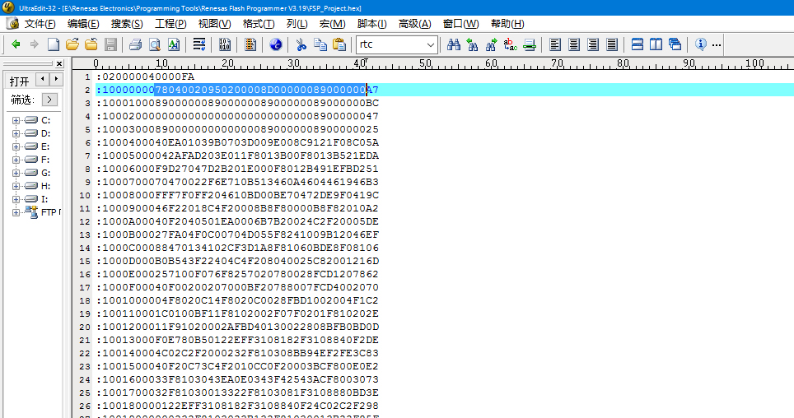The height and width of the screenshot is (418, 794).
Task: Toggle hex edit mode (1010 icon)
Action: point(225,44)
